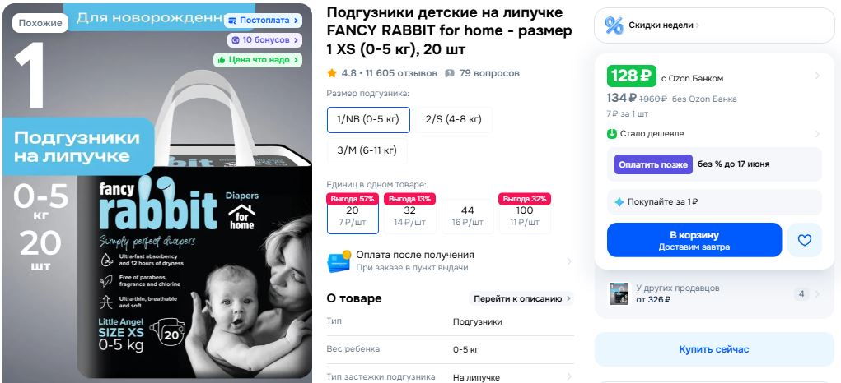Open the 79 вопросов link
The height and width of the screenshot is (383, 841).
489,73
